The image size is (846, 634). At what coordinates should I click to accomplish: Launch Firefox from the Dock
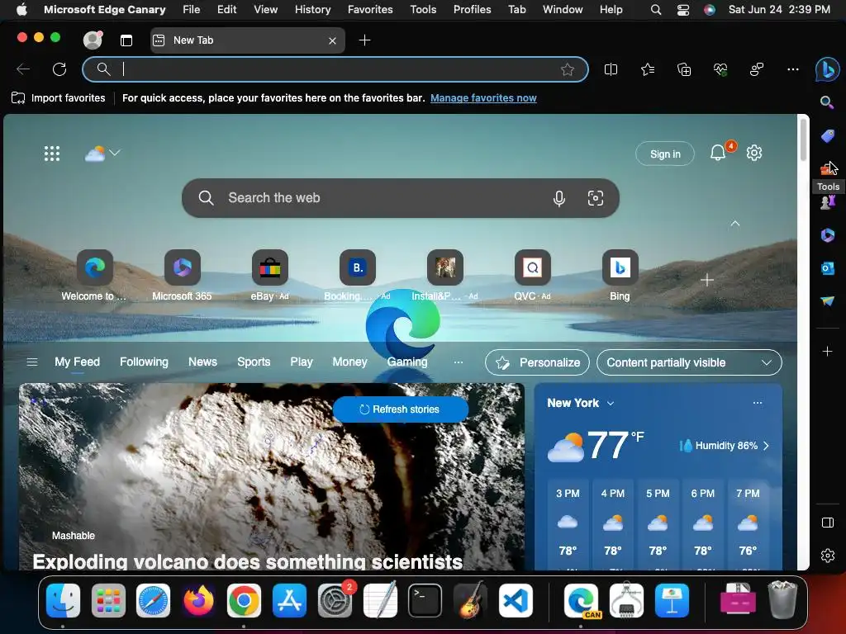(x=198, y=601)
